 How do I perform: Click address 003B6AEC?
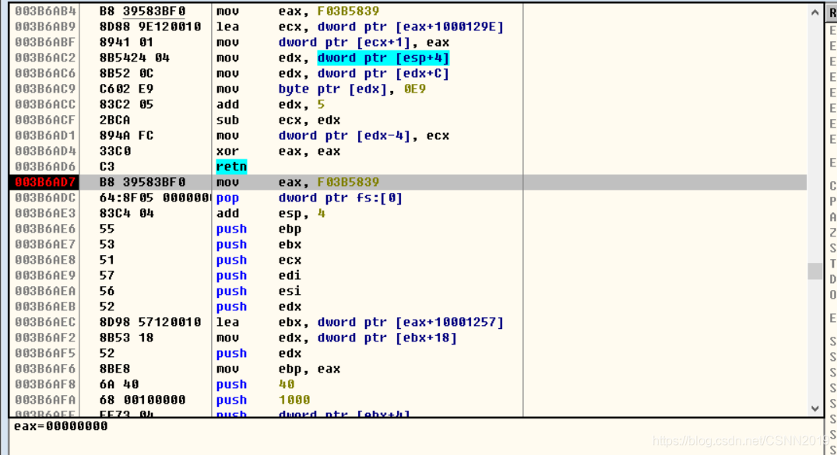[45, 322]
